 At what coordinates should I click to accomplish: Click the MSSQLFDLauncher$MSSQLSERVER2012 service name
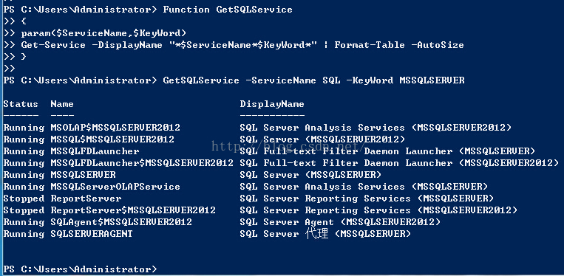[x=142, y=163]
